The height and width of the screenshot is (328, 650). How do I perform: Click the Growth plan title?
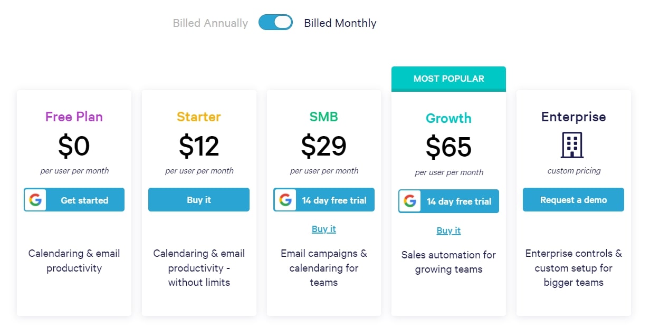tap(448, 118)
